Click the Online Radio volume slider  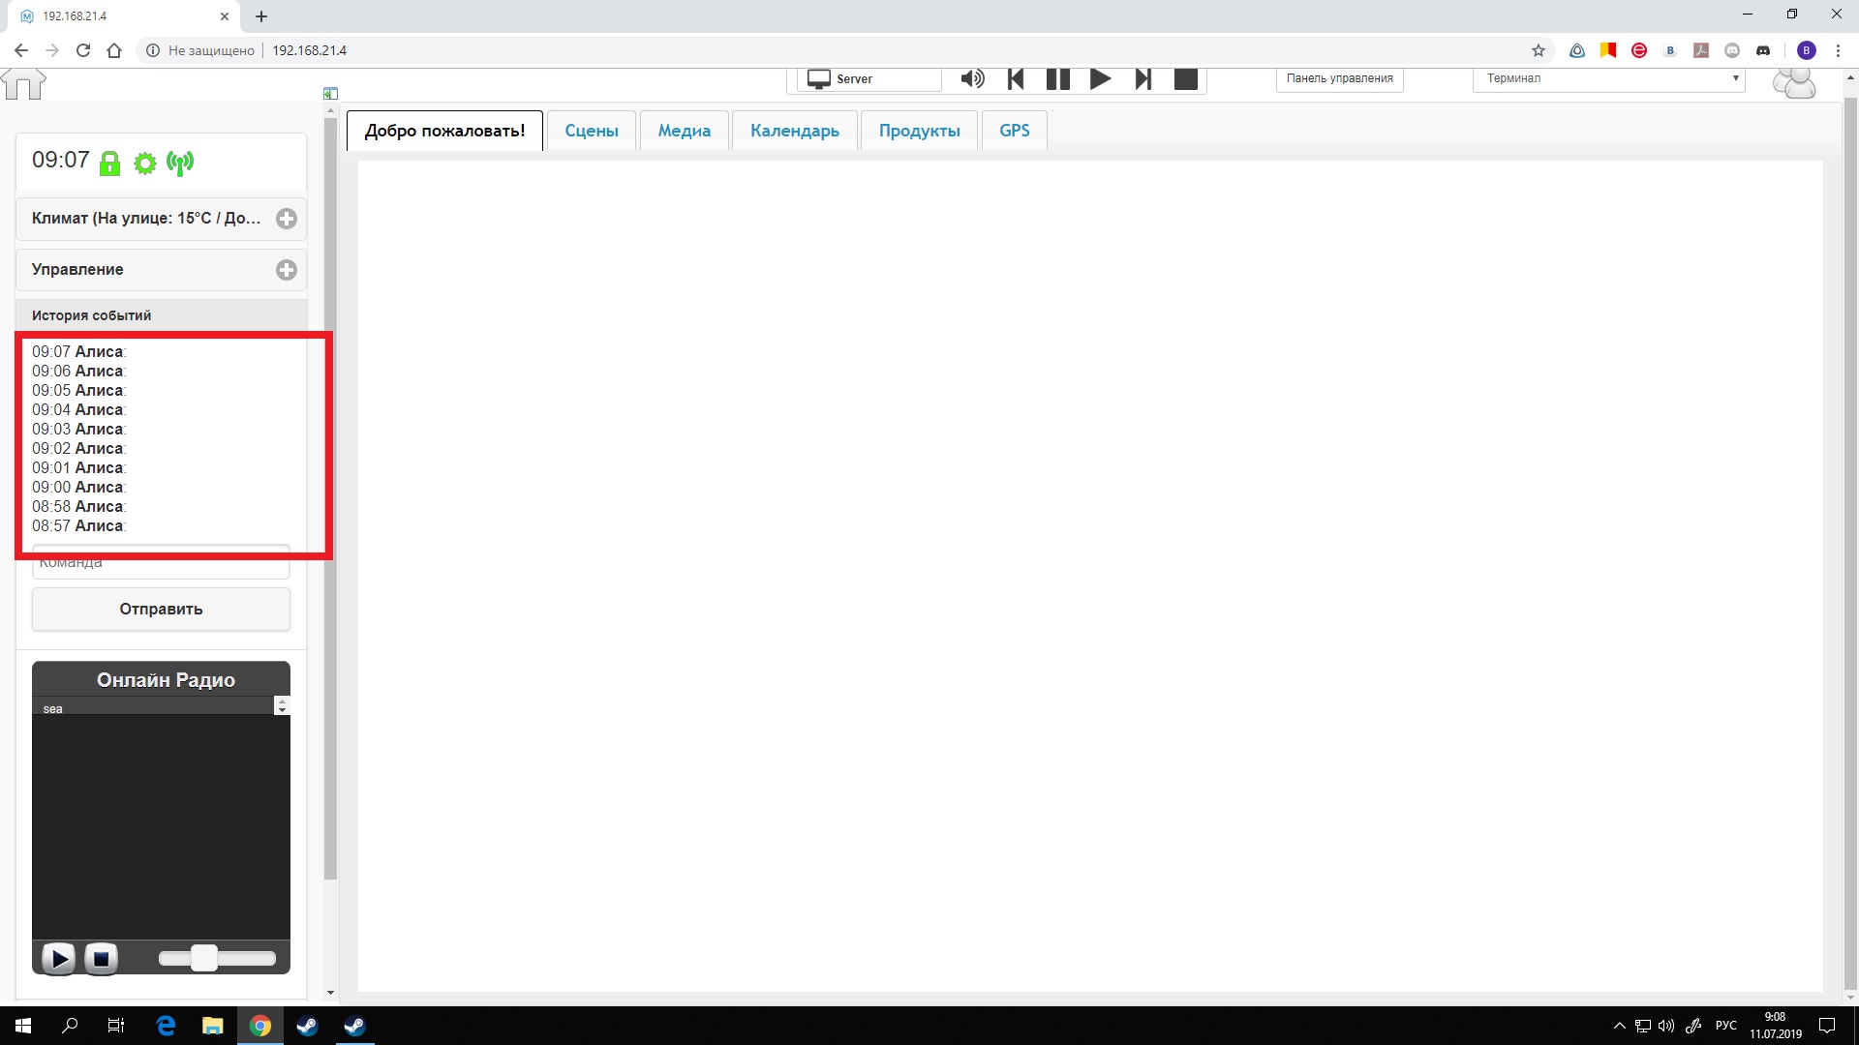pyautogui.click(x=204, y=958)
